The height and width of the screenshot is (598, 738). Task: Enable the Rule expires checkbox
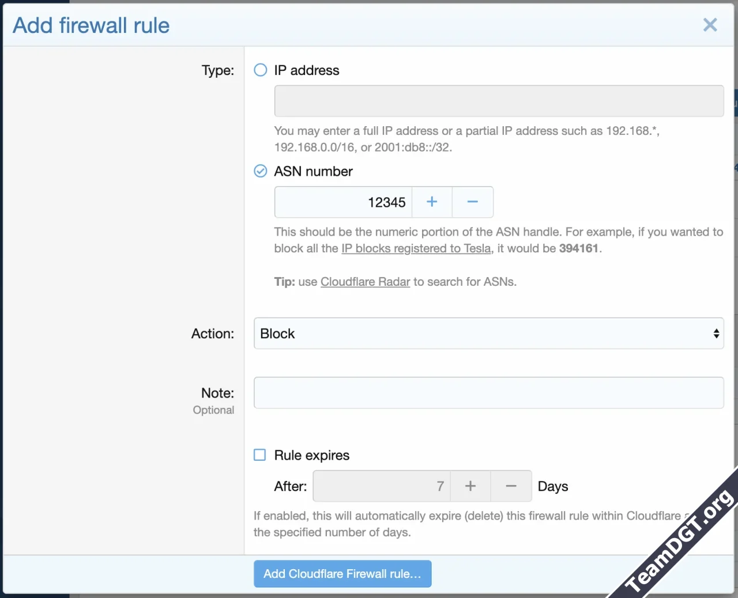tap(260, 455)
